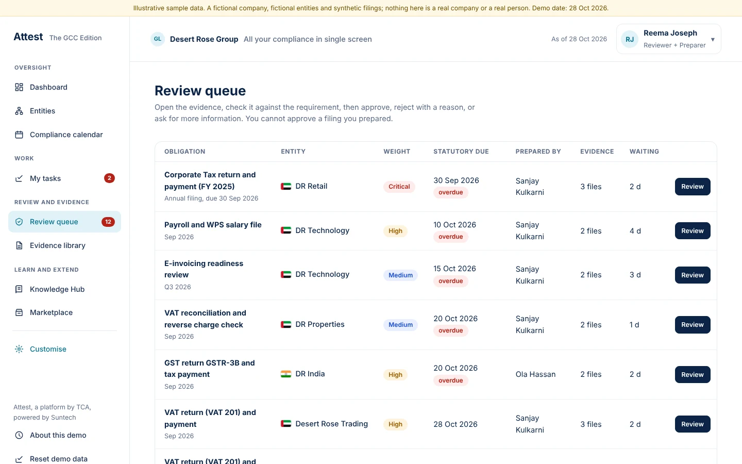The height and width of the screenshot is (464, 742).
Task: Click Ola Hassan preparer name
Action: [536, 374]
